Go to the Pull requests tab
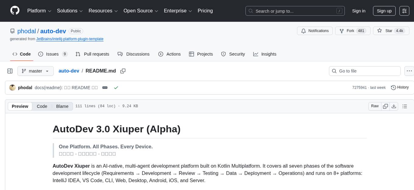The width and height of the screenshot is (414, 190). [x=93, y=54]
